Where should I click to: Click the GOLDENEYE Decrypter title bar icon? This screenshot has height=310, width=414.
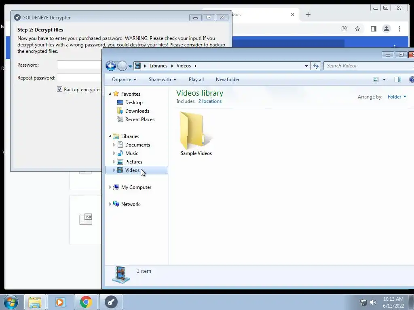tap(17, 18)
